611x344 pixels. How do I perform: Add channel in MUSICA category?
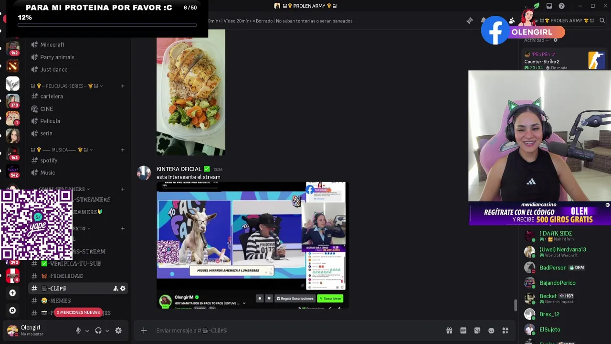tap(123, 150)
